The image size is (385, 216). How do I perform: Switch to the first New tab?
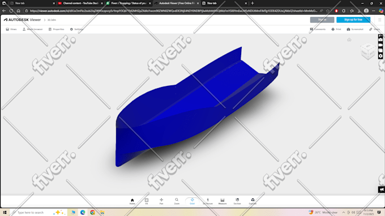click(x=32, y=3)
